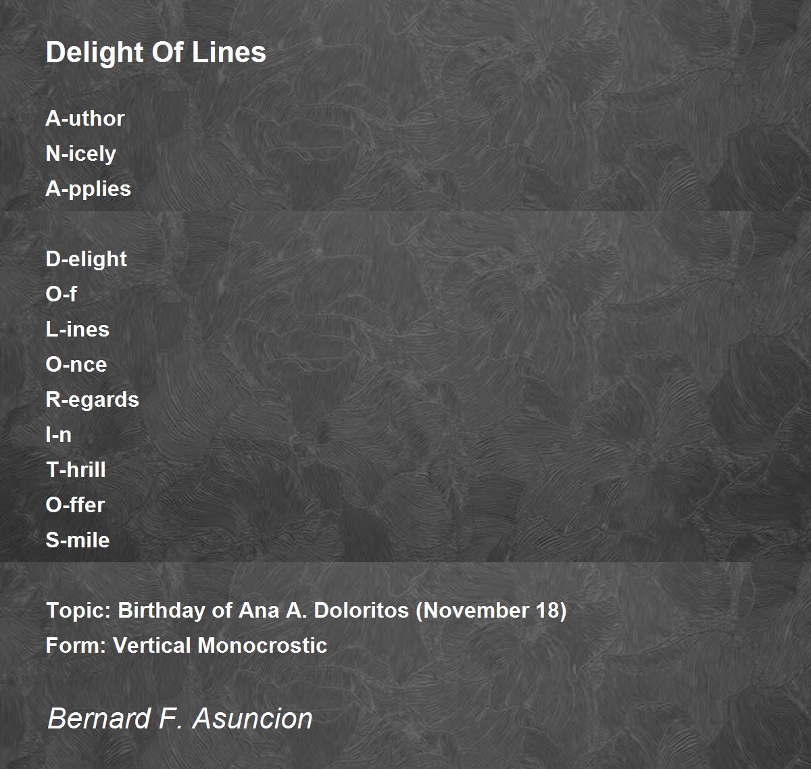
Task: Click the word Lines in the title
Action: point(229,52)
